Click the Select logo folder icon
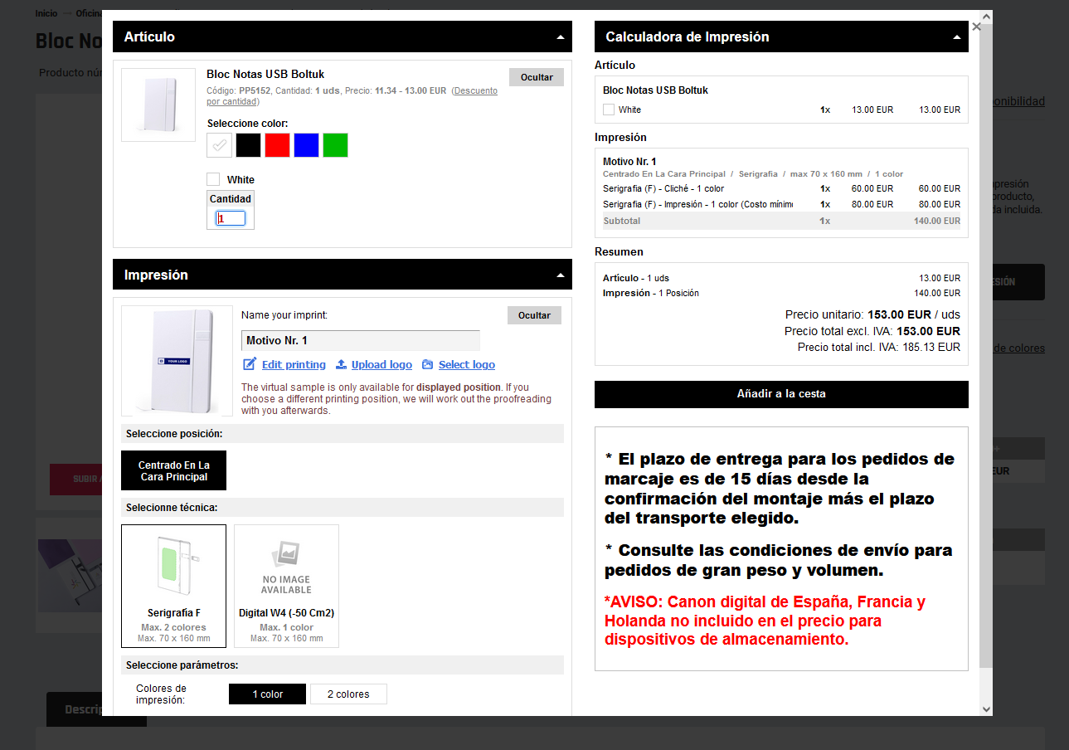 pyautogui.click(x=427, y=364)
